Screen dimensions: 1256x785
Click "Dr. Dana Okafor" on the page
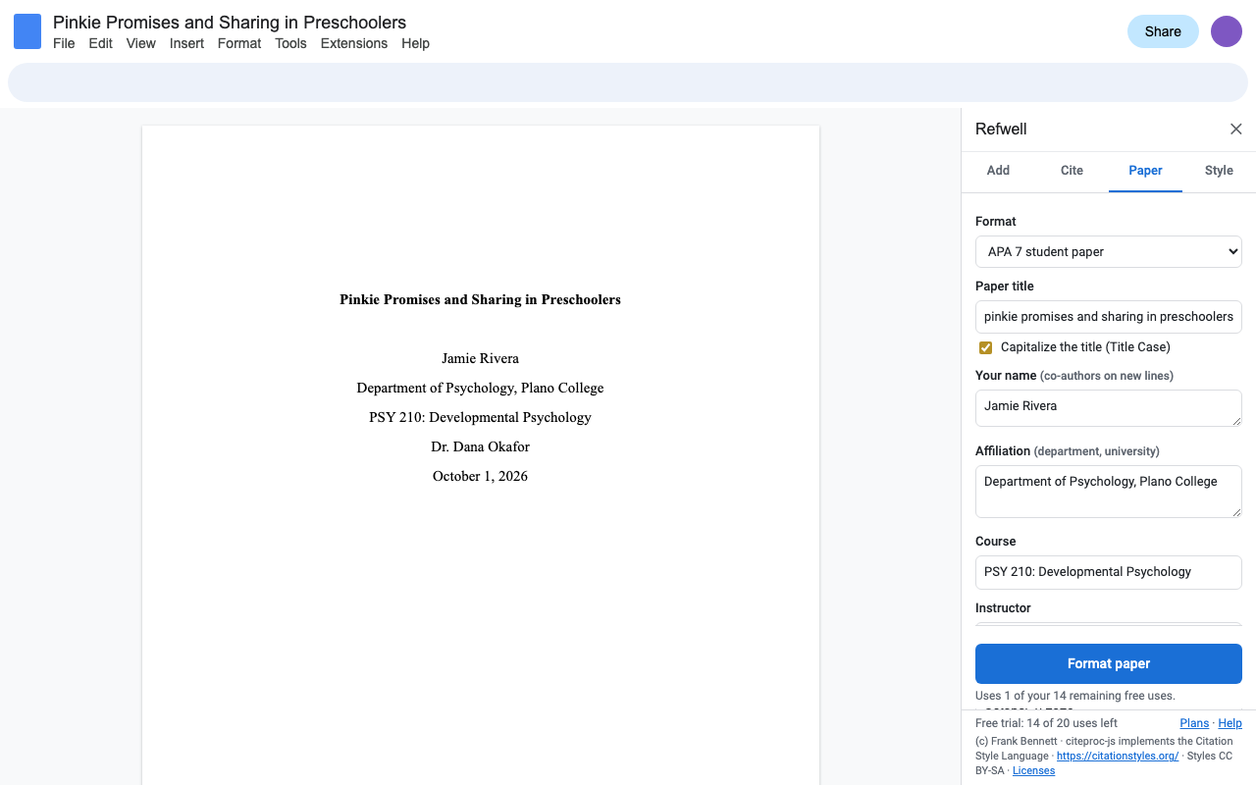click(x=480, y=446)
